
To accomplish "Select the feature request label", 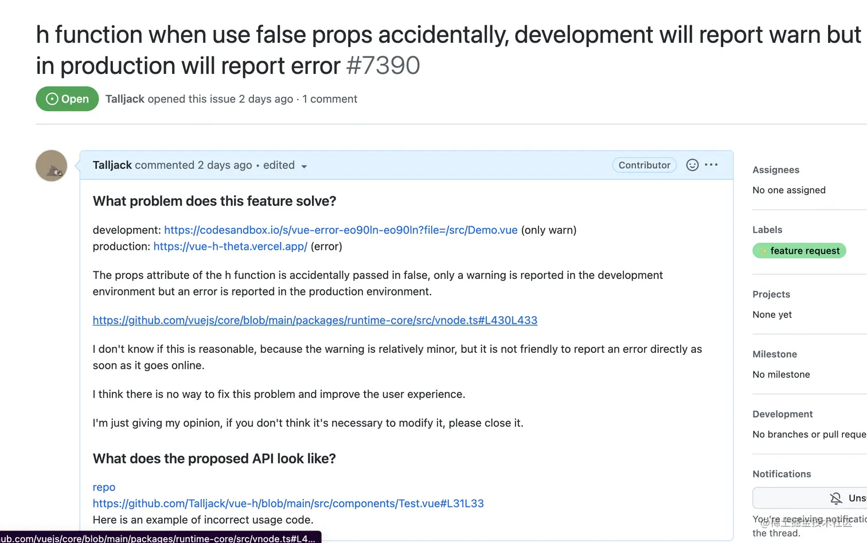I will point(799,251).
